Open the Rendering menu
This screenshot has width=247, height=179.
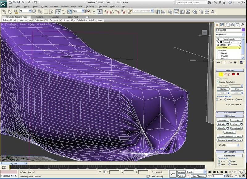90,6
